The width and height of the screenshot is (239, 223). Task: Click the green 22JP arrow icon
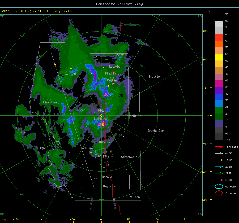tap(219, 173)
